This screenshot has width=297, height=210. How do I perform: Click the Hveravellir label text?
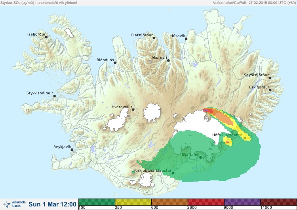pos(122,107)
